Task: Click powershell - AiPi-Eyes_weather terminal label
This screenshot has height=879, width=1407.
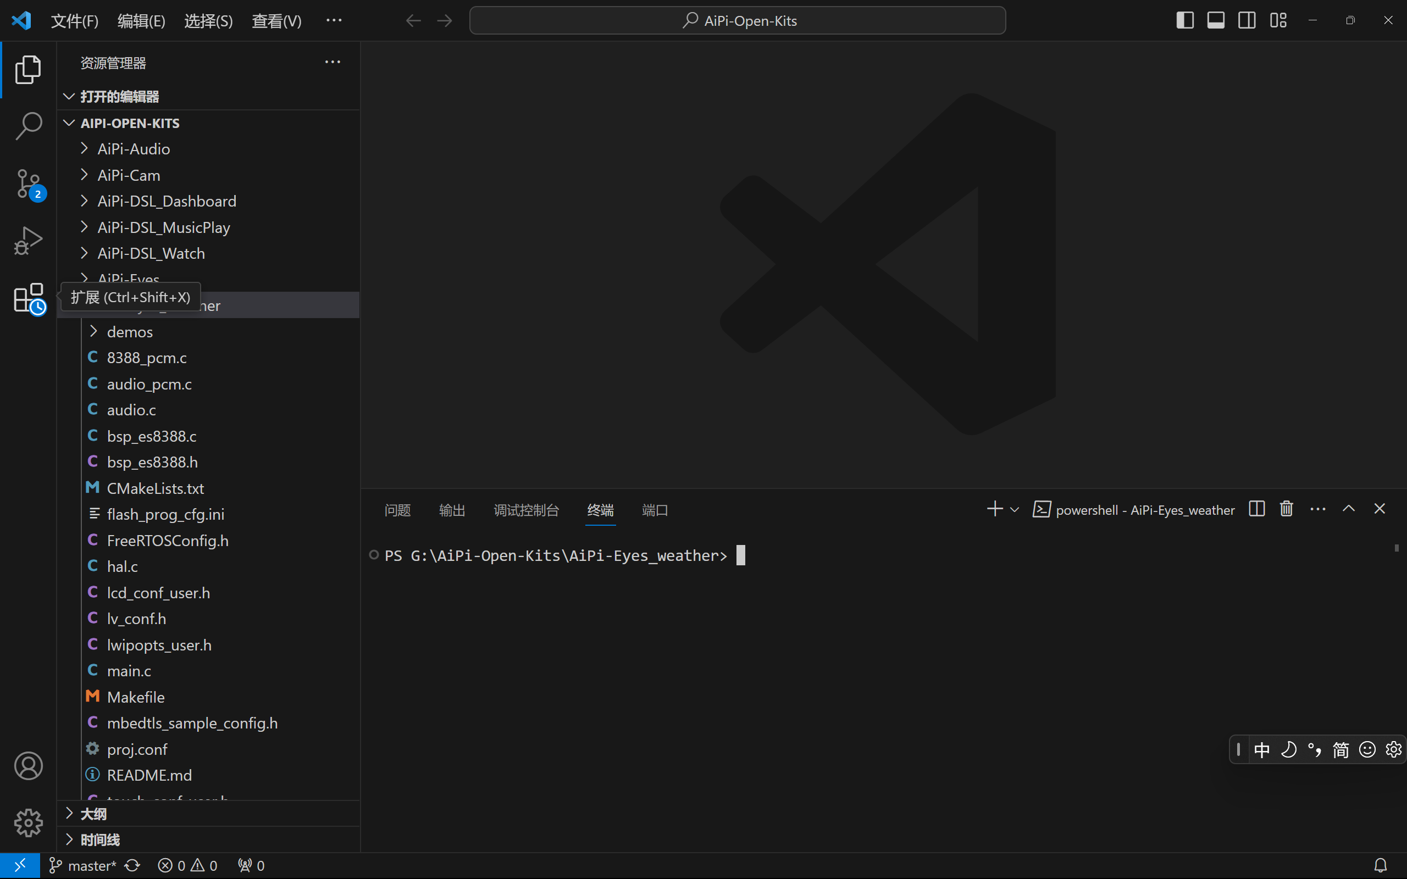Action: (1134, 510)
